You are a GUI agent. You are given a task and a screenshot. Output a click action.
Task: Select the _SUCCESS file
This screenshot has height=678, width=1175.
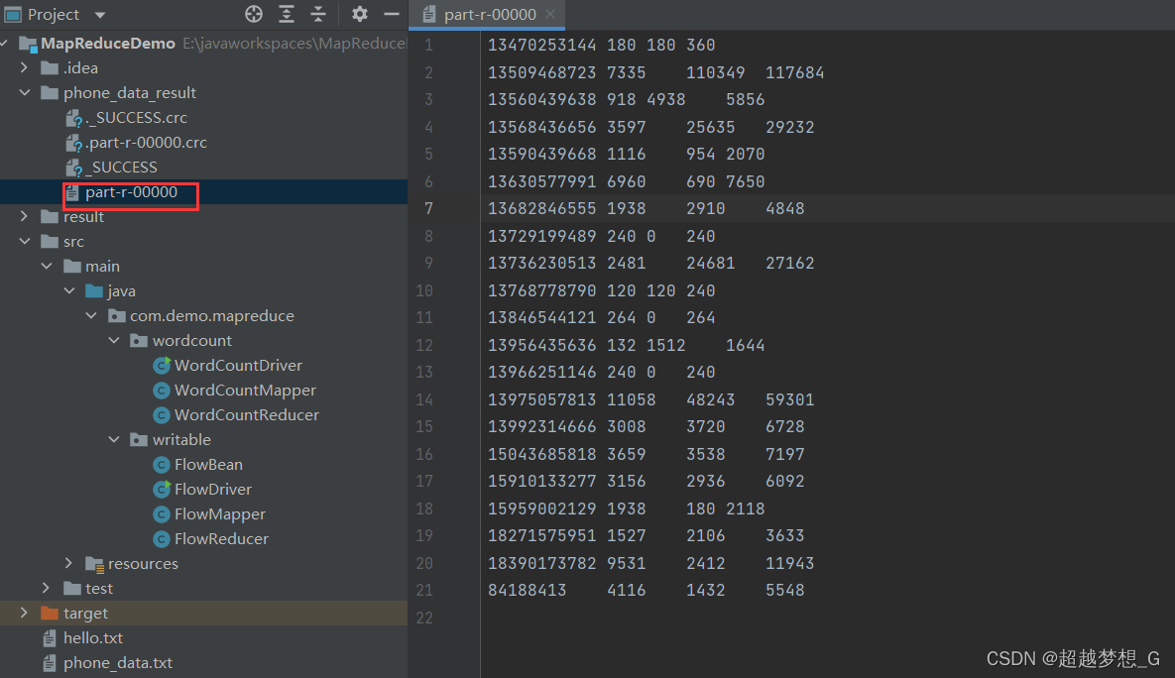click(121, 168)
